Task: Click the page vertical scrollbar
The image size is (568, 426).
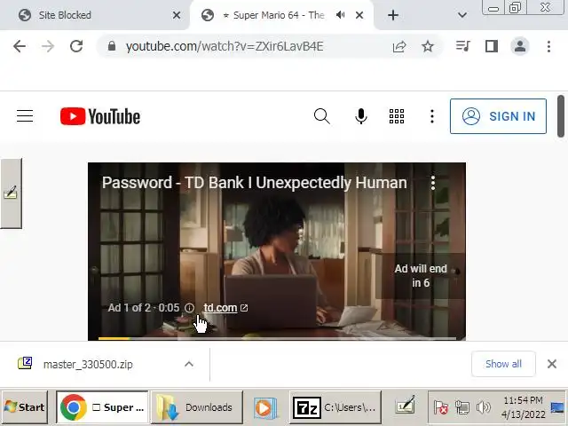Action: pyautogui.click(x=561, y=116)
